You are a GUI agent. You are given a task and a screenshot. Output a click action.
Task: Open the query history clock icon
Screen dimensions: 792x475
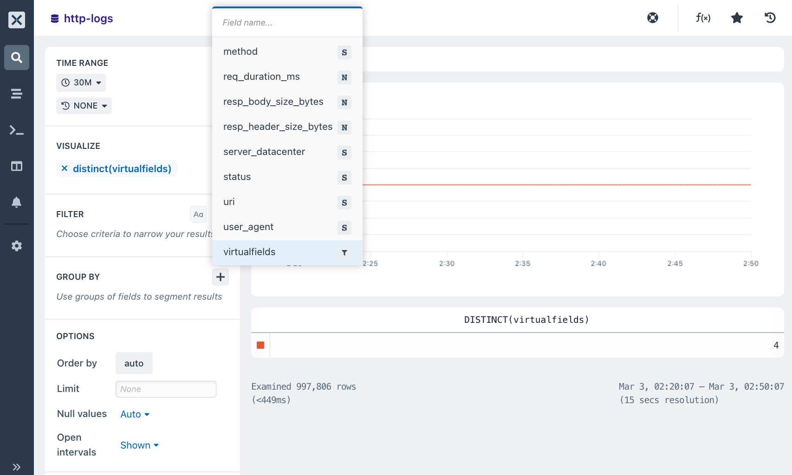770,18
